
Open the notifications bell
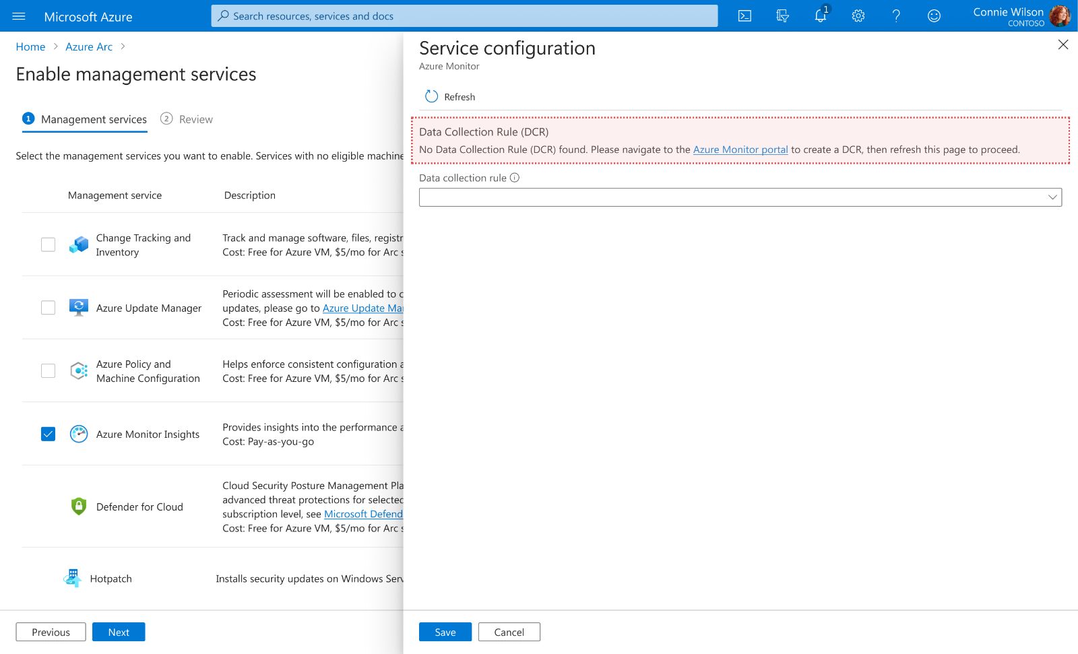(820, 16)
